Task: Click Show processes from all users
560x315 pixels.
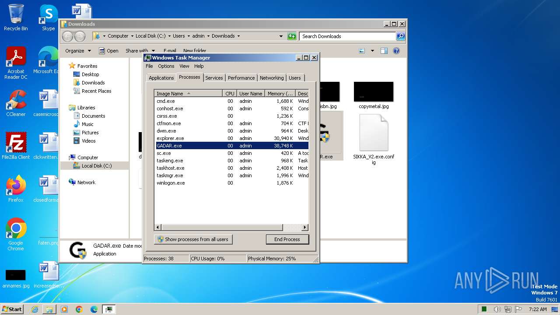Action: pos(193,239)
